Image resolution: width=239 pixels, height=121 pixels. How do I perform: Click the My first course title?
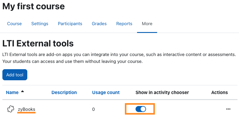click(x=34, y=6)
